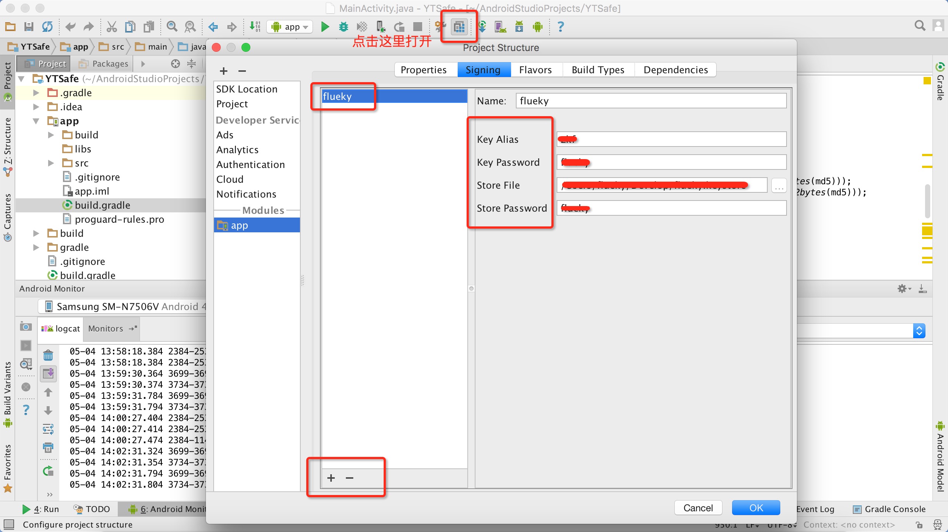The height and width of the screenshot is (532, 948).
Task: Click the Debug app bug icon
Action: click(x=344, y=27)
